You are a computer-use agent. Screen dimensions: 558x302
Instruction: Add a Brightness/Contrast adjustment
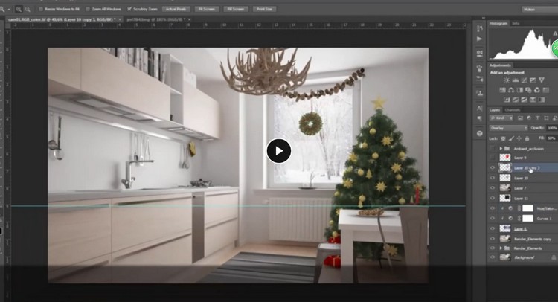507,80
